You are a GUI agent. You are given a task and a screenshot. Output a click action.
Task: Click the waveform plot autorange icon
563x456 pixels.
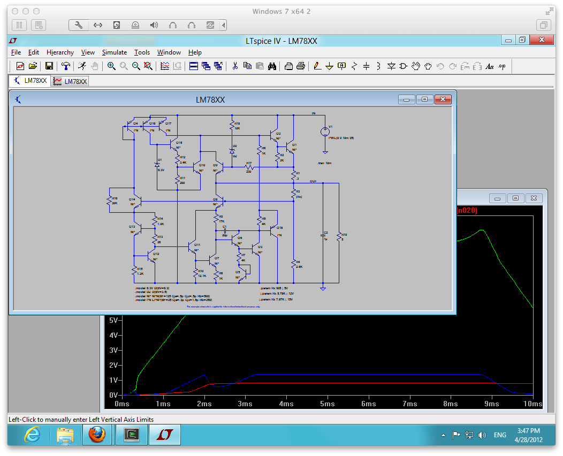(165, 66)
